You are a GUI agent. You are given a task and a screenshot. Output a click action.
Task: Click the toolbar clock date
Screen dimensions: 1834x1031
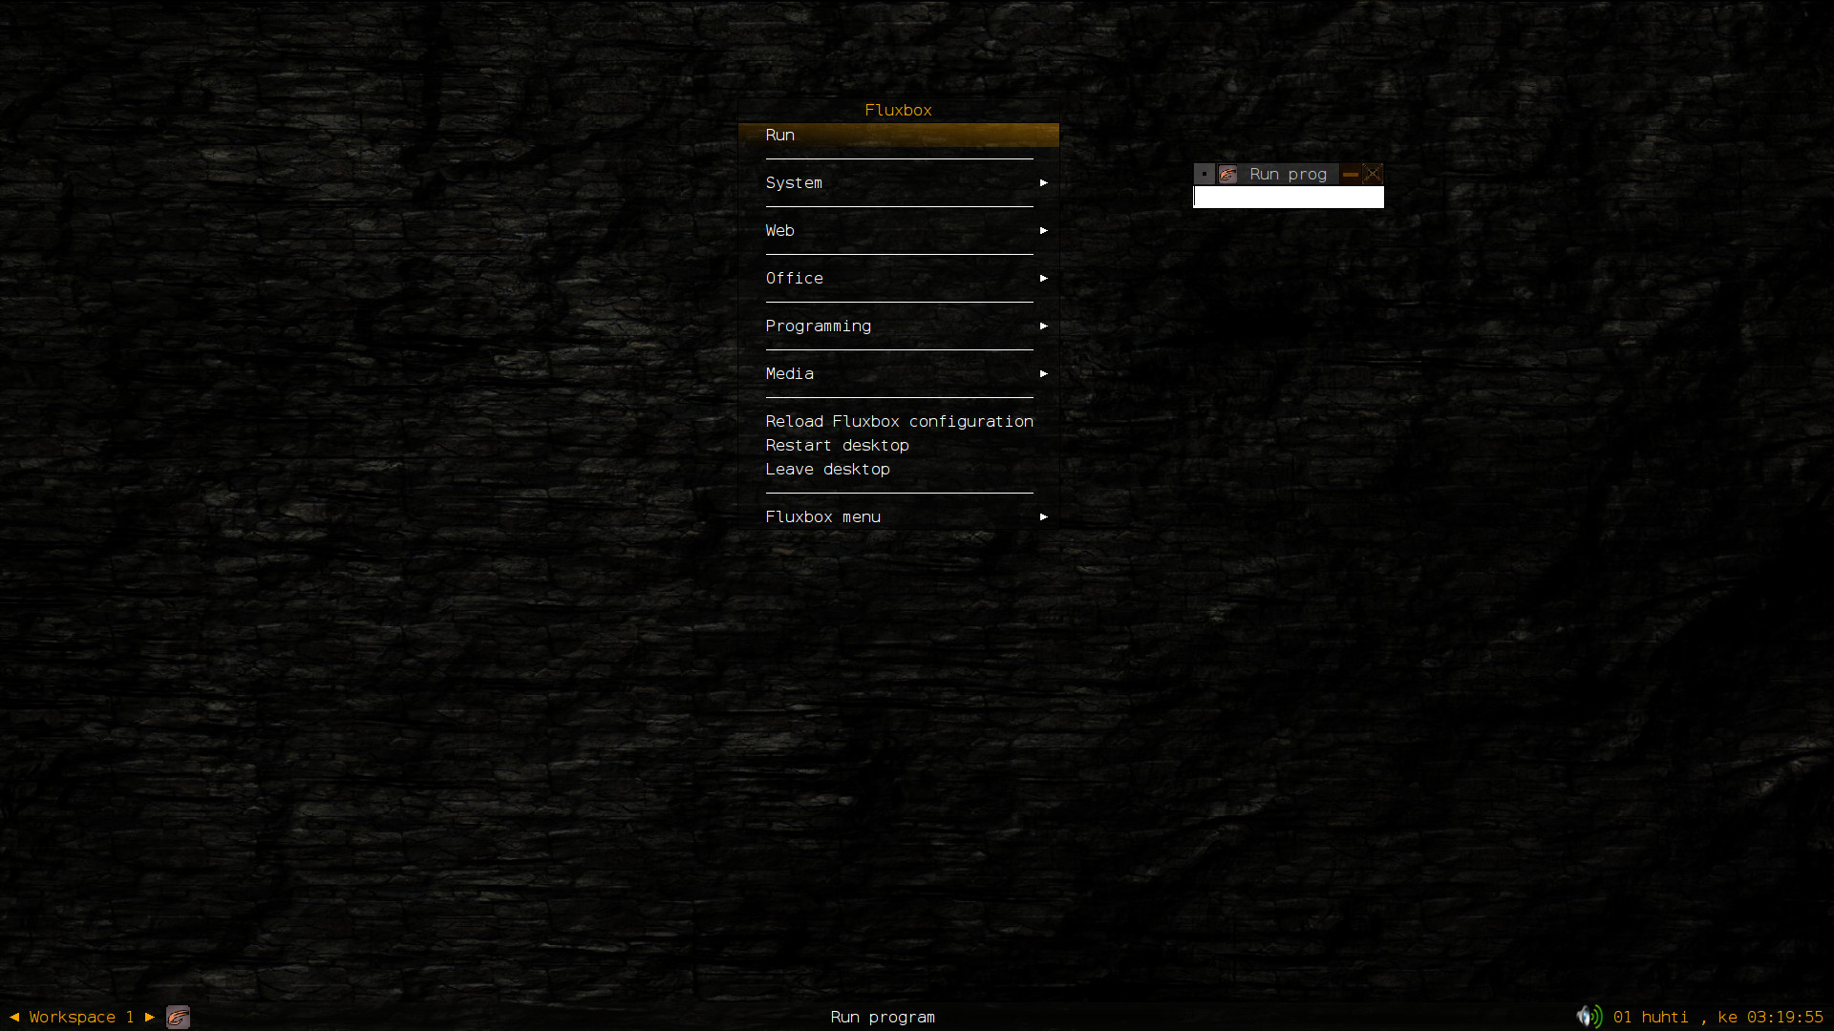(1717, 1017)
